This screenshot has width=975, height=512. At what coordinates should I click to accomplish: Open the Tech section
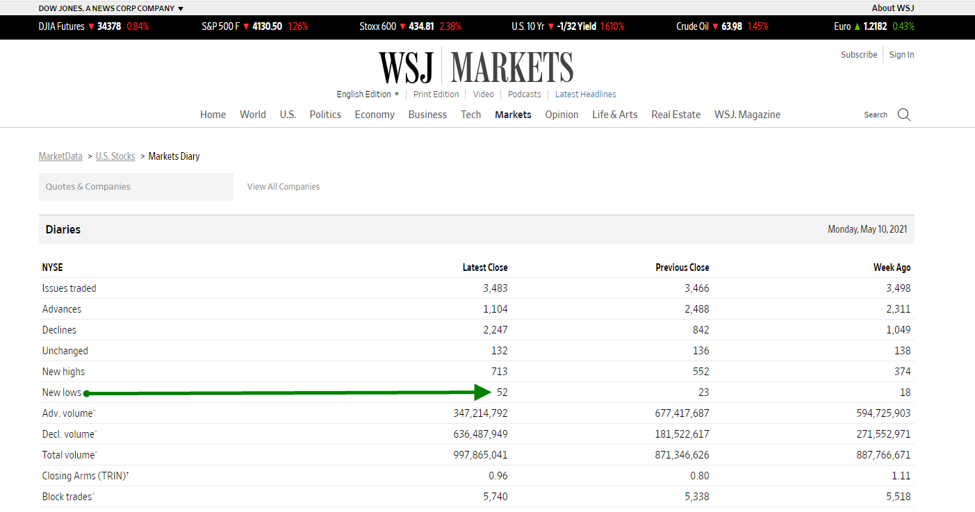point(470,115)
